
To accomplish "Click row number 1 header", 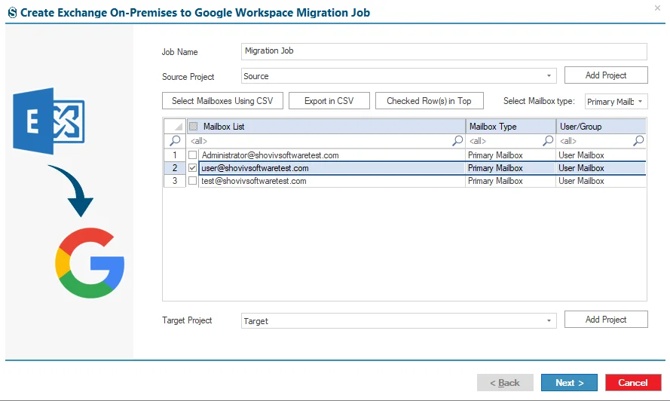I will [175, 155].
